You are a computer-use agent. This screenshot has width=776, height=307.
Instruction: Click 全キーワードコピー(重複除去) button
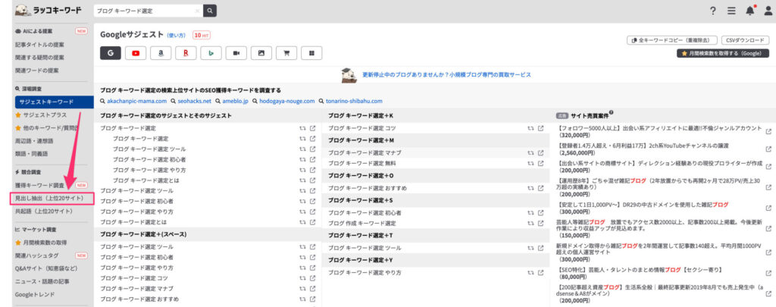(x=672, y=40)
